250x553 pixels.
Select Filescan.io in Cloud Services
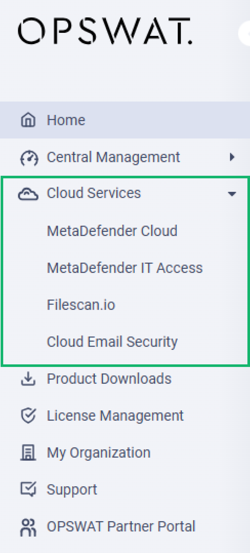[x=81, y=305]
